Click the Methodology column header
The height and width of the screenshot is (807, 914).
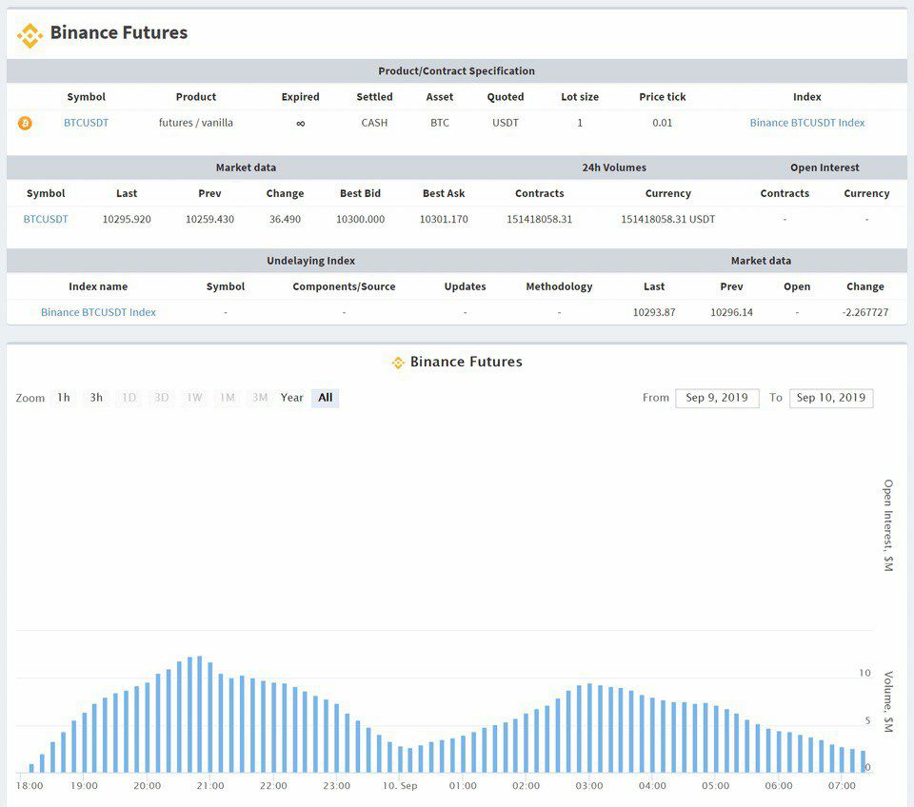559,286
